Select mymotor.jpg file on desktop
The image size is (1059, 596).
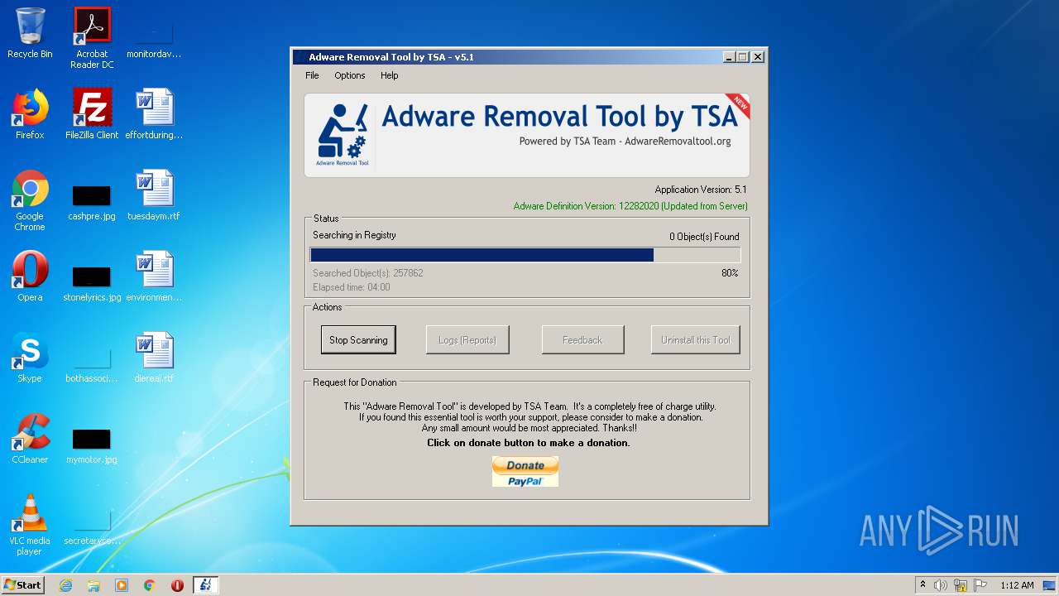coord(92,445)
